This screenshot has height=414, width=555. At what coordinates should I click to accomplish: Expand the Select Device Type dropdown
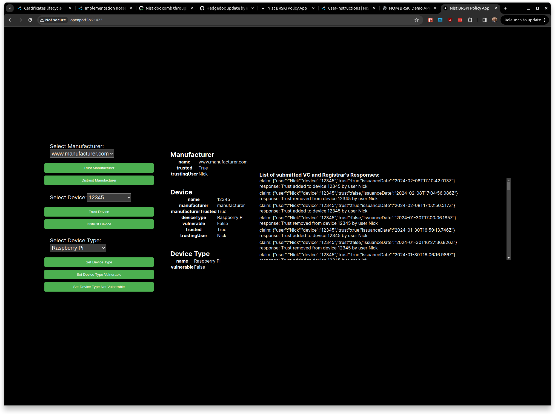point(78,248)
